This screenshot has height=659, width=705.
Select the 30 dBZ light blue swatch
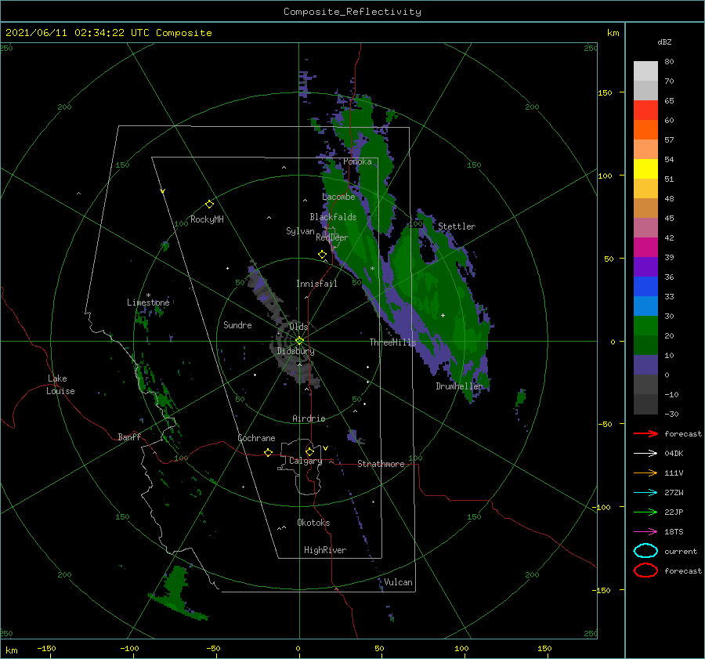645,306
